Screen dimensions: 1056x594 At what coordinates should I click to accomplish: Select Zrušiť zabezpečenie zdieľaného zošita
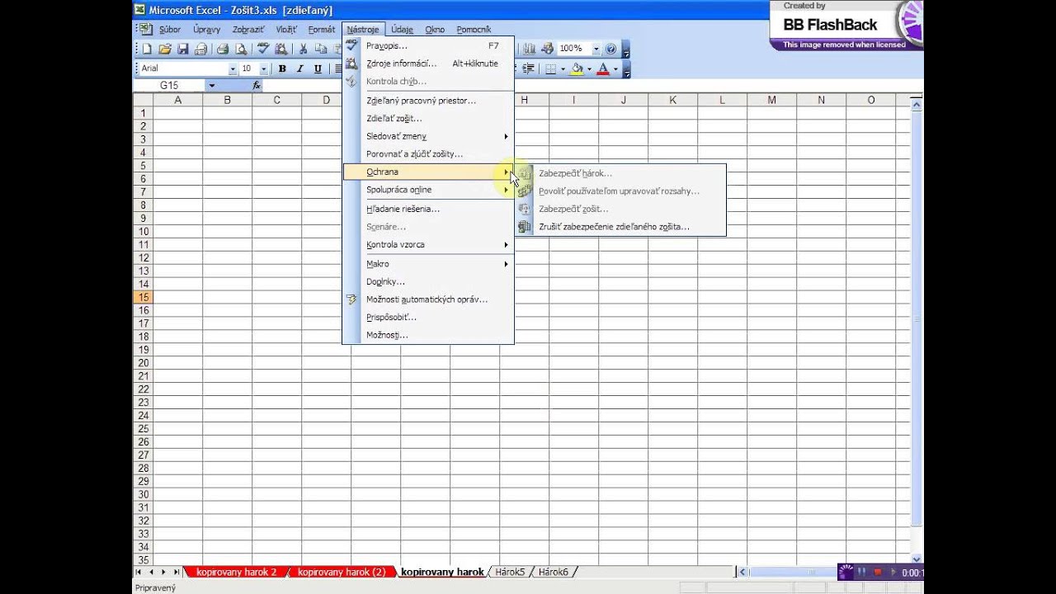coord(614,227)
